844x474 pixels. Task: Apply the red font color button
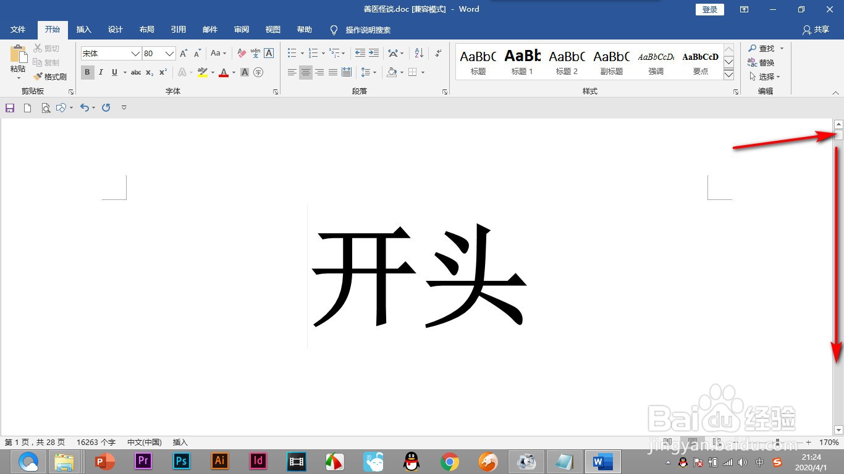click(224, 72)
